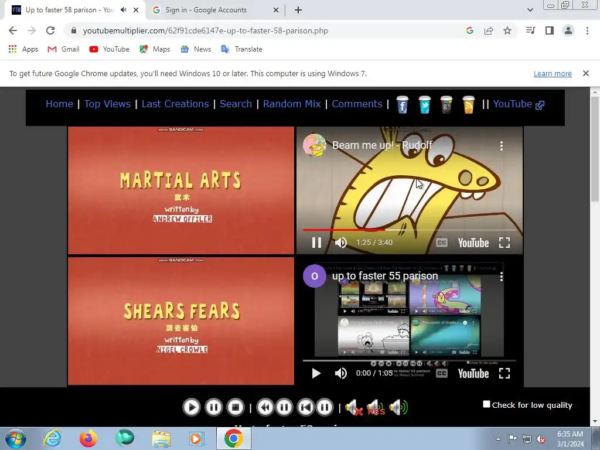
Task: Click the Google Plus cup icon
Action: click(446, 104)
